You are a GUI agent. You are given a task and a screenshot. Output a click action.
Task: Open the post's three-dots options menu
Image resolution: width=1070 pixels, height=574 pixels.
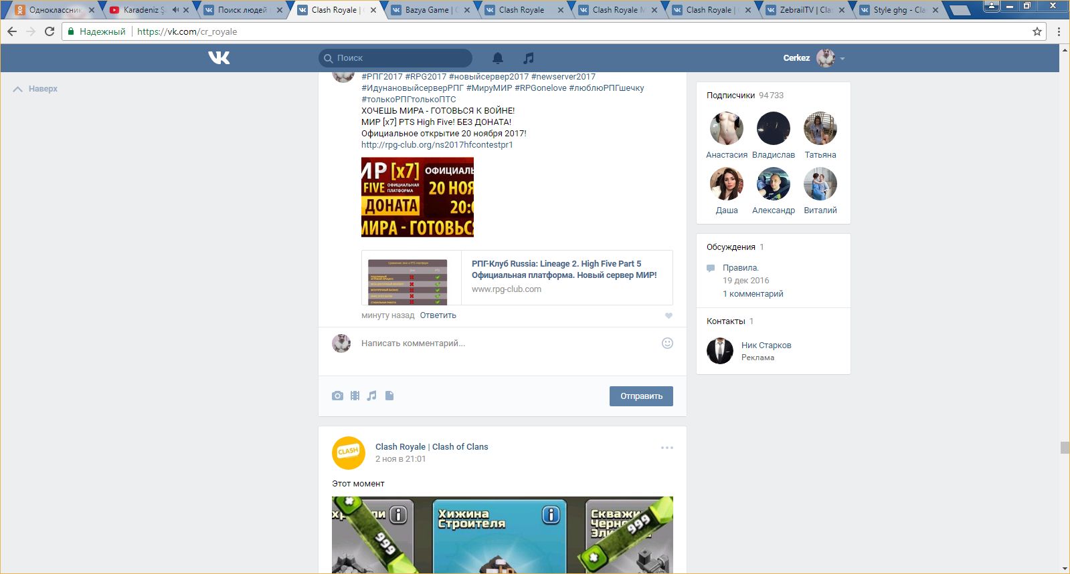tap(666, 448)
